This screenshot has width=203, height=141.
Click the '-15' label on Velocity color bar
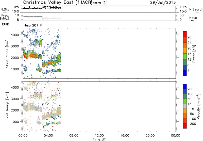(x=191, y=109)
